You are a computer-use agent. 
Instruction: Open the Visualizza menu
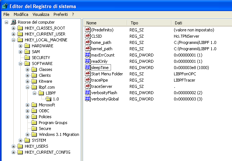click(41, 14)
